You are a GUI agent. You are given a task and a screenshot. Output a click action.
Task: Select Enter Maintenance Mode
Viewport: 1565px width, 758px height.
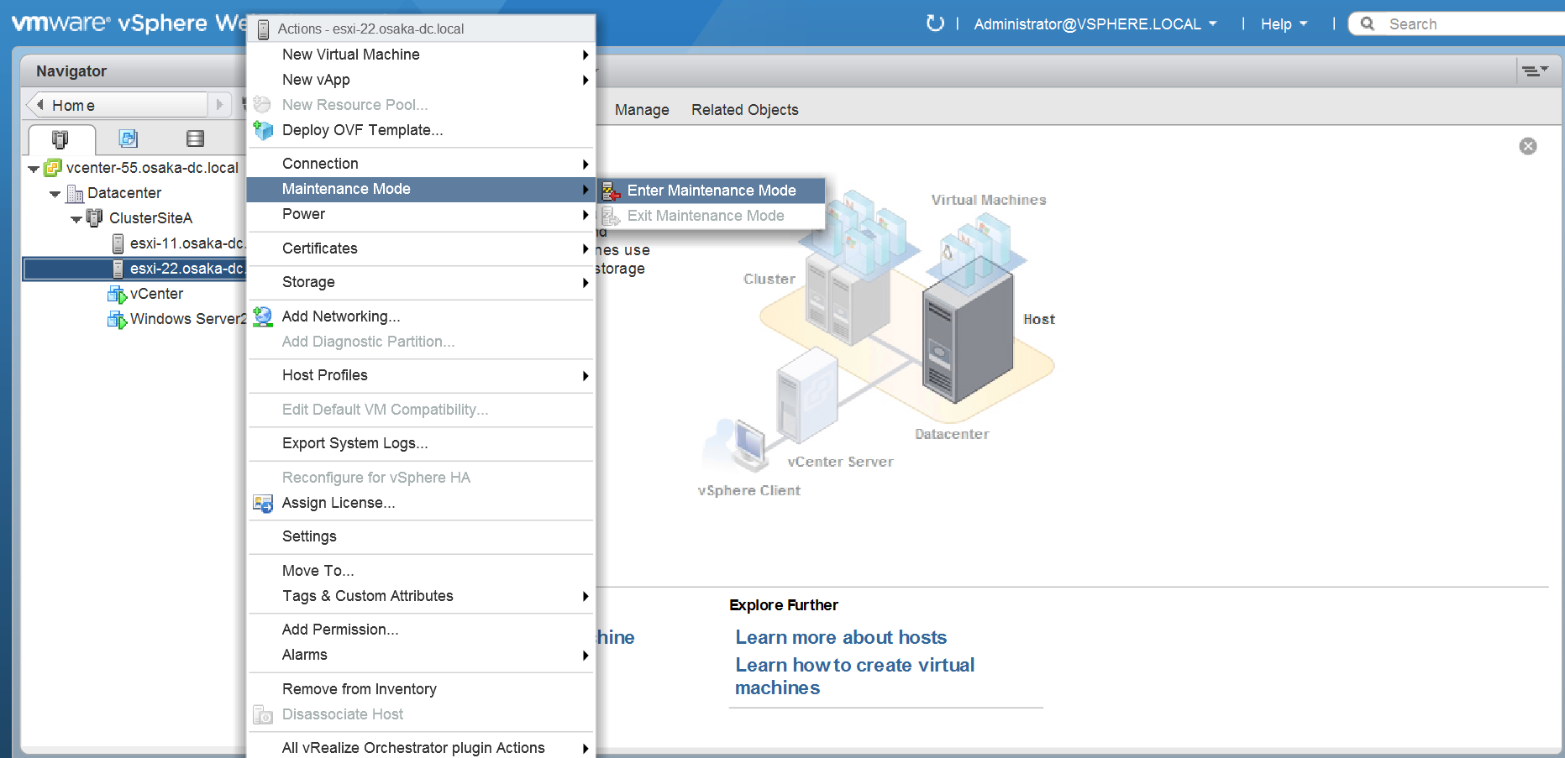pos(711,191)
